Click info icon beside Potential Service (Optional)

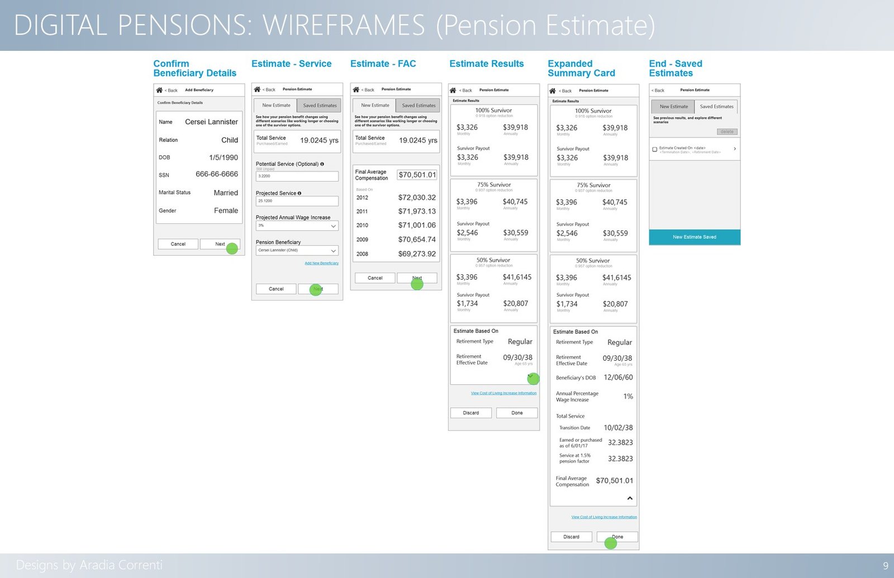[x=322, y=164]
